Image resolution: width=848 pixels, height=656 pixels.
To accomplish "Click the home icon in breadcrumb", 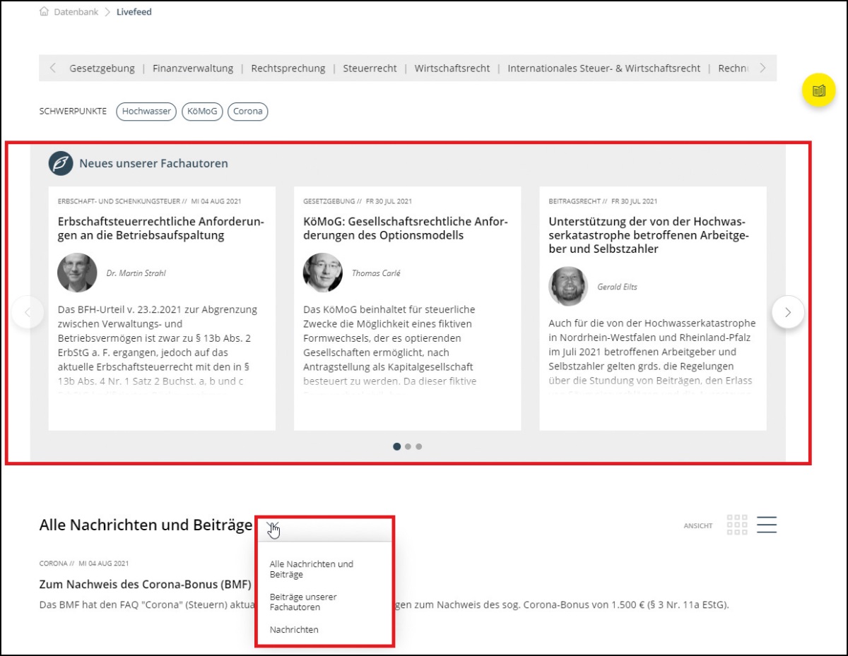I will [x=45, y=12].
